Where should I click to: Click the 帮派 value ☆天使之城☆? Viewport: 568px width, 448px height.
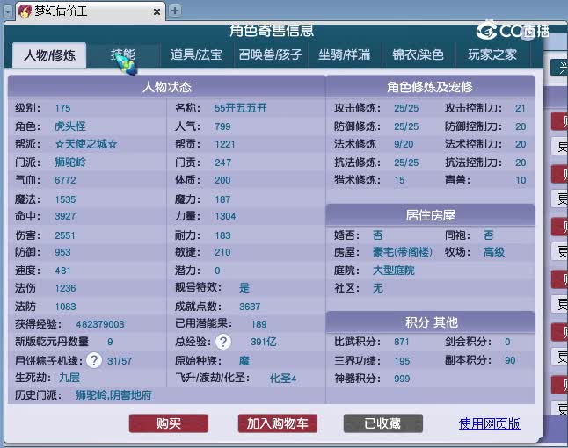point(86,144)
